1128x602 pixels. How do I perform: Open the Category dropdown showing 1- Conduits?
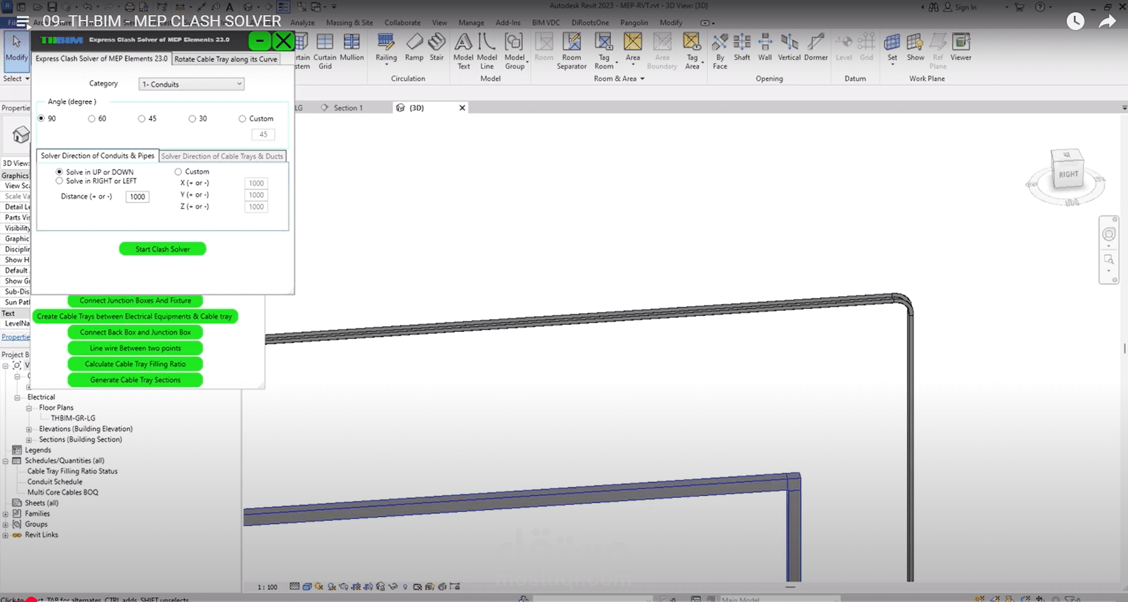coord(191,84)
